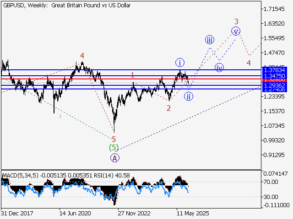Select the 11 May 2025 date marker
Image resolution: width=293 pixels, height=219 pixels.
coord(192,213)
